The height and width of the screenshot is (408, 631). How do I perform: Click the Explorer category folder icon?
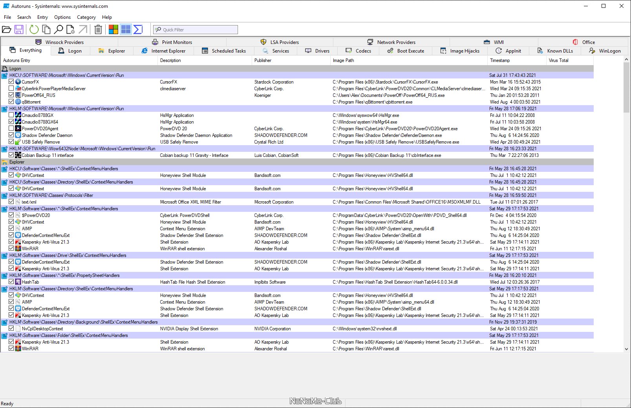(x=5, y=162)
